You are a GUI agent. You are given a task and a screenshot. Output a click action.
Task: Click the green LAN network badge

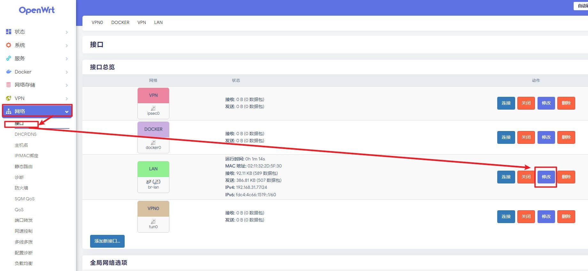point(153,169)
